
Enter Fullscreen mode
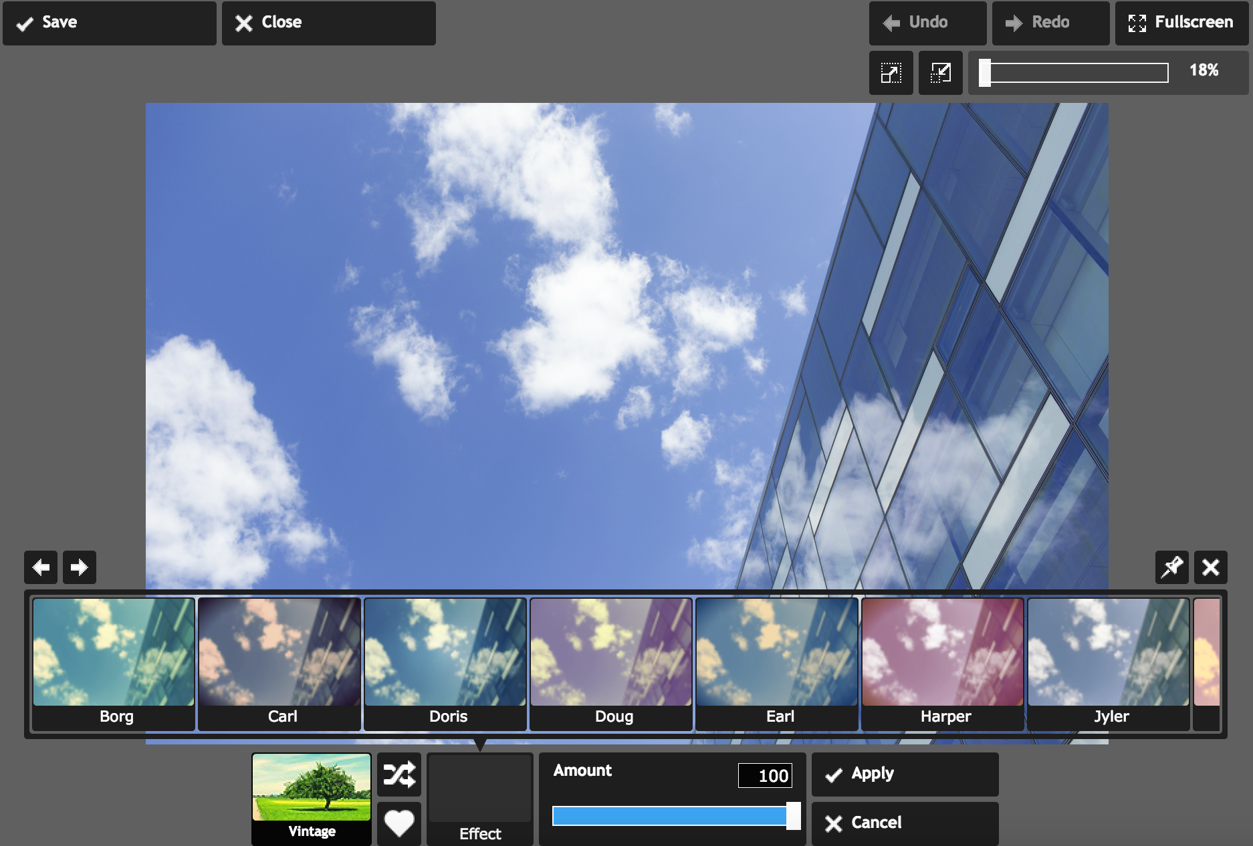[1182, 23]
